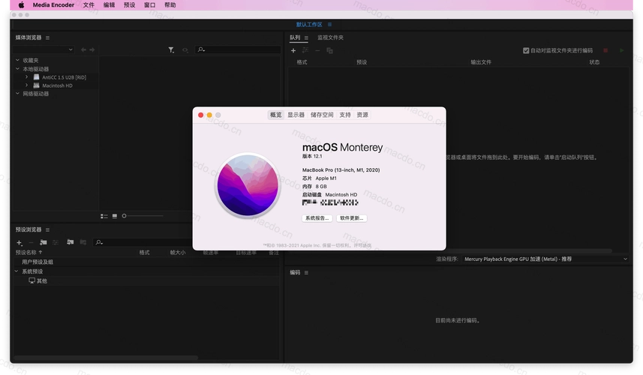Expand the AntiCC 1.5 U2B drive
Screen dimensions: 643x375
click(x=26, y=76)
